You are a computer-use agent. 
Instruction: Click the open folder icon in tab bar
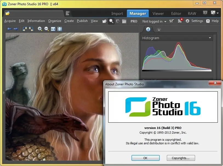(8, 13)
